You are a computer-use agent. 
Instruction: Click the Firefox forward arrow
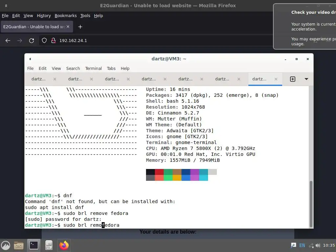pos(20,40)
